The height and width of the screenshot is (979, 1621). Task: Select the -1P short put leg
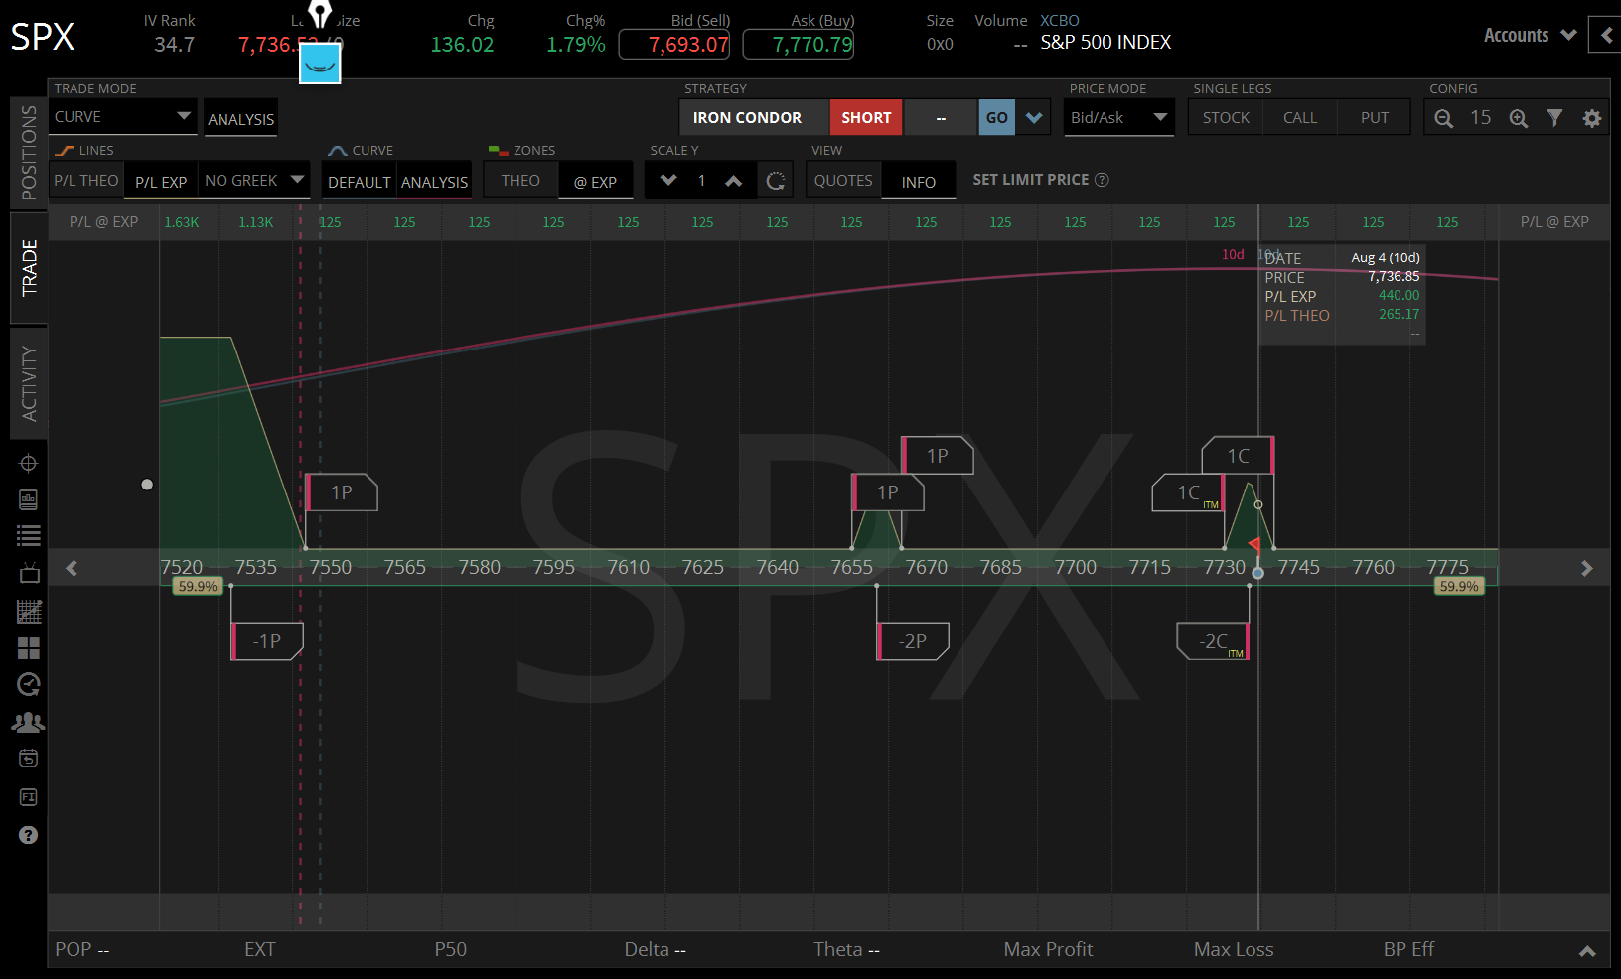(267, 641)
